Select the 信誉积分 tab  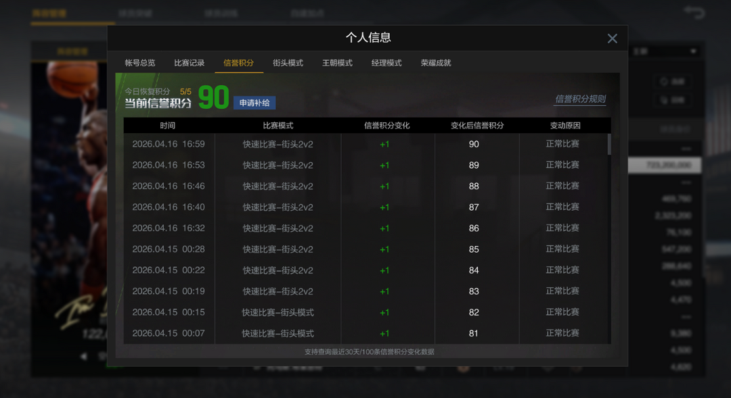239,63
